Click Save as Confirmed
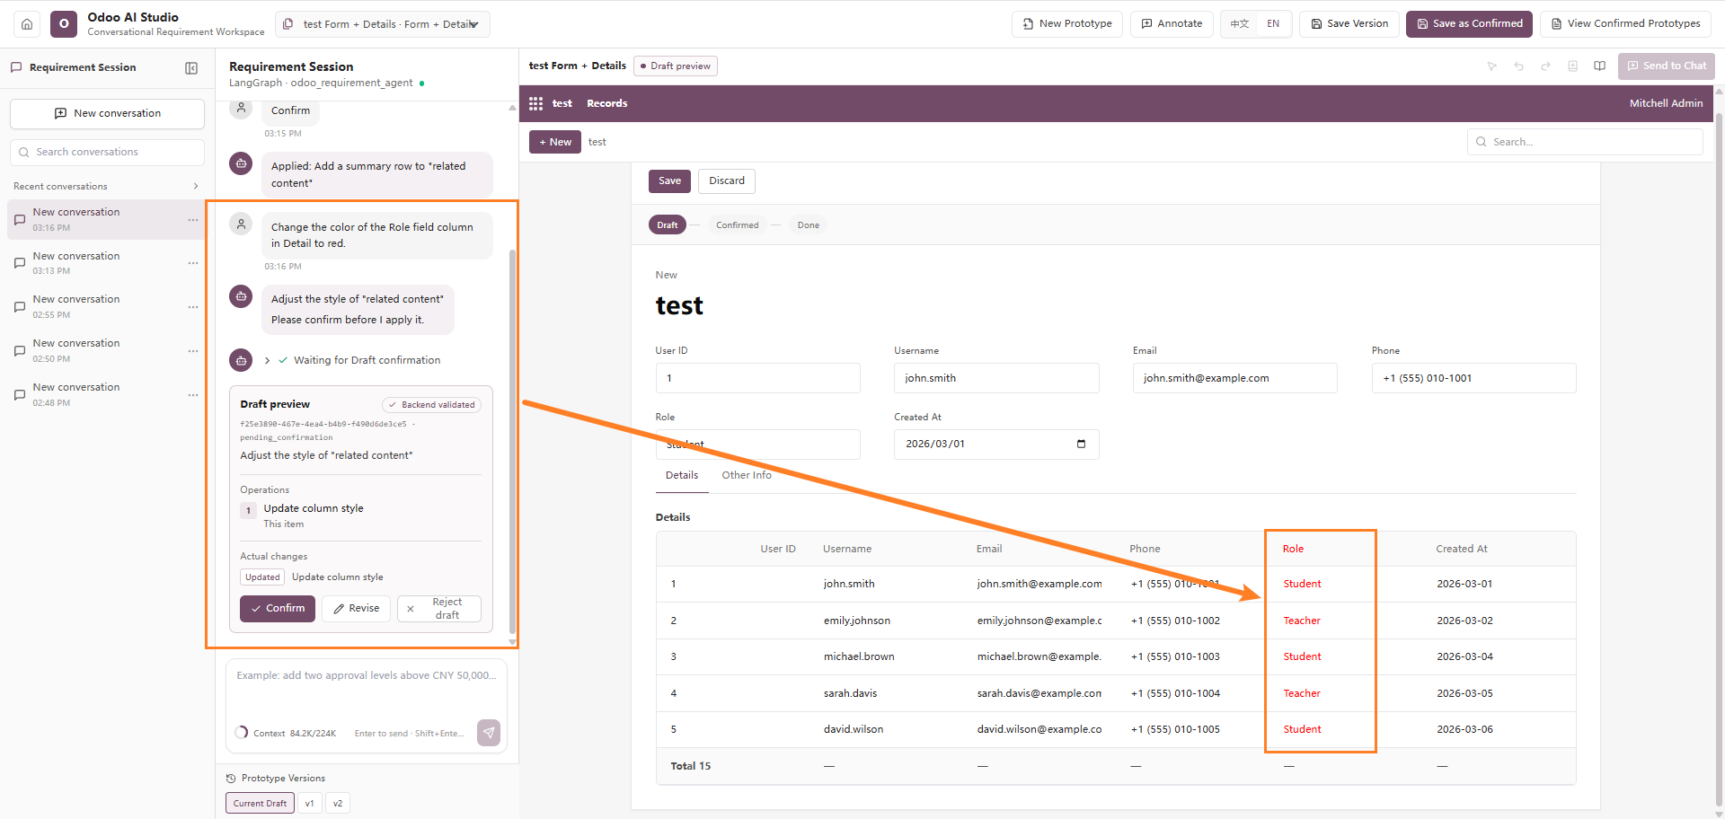This screenshot has width=1725, height=819. pyautogui.click(x=1470, y=24)
